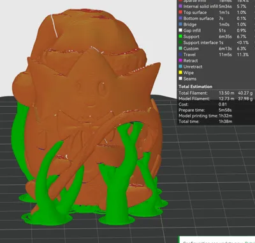Show Retract points via magenta swatch
The height and width of the screenshot is (243, 255).
click(180, 61)
